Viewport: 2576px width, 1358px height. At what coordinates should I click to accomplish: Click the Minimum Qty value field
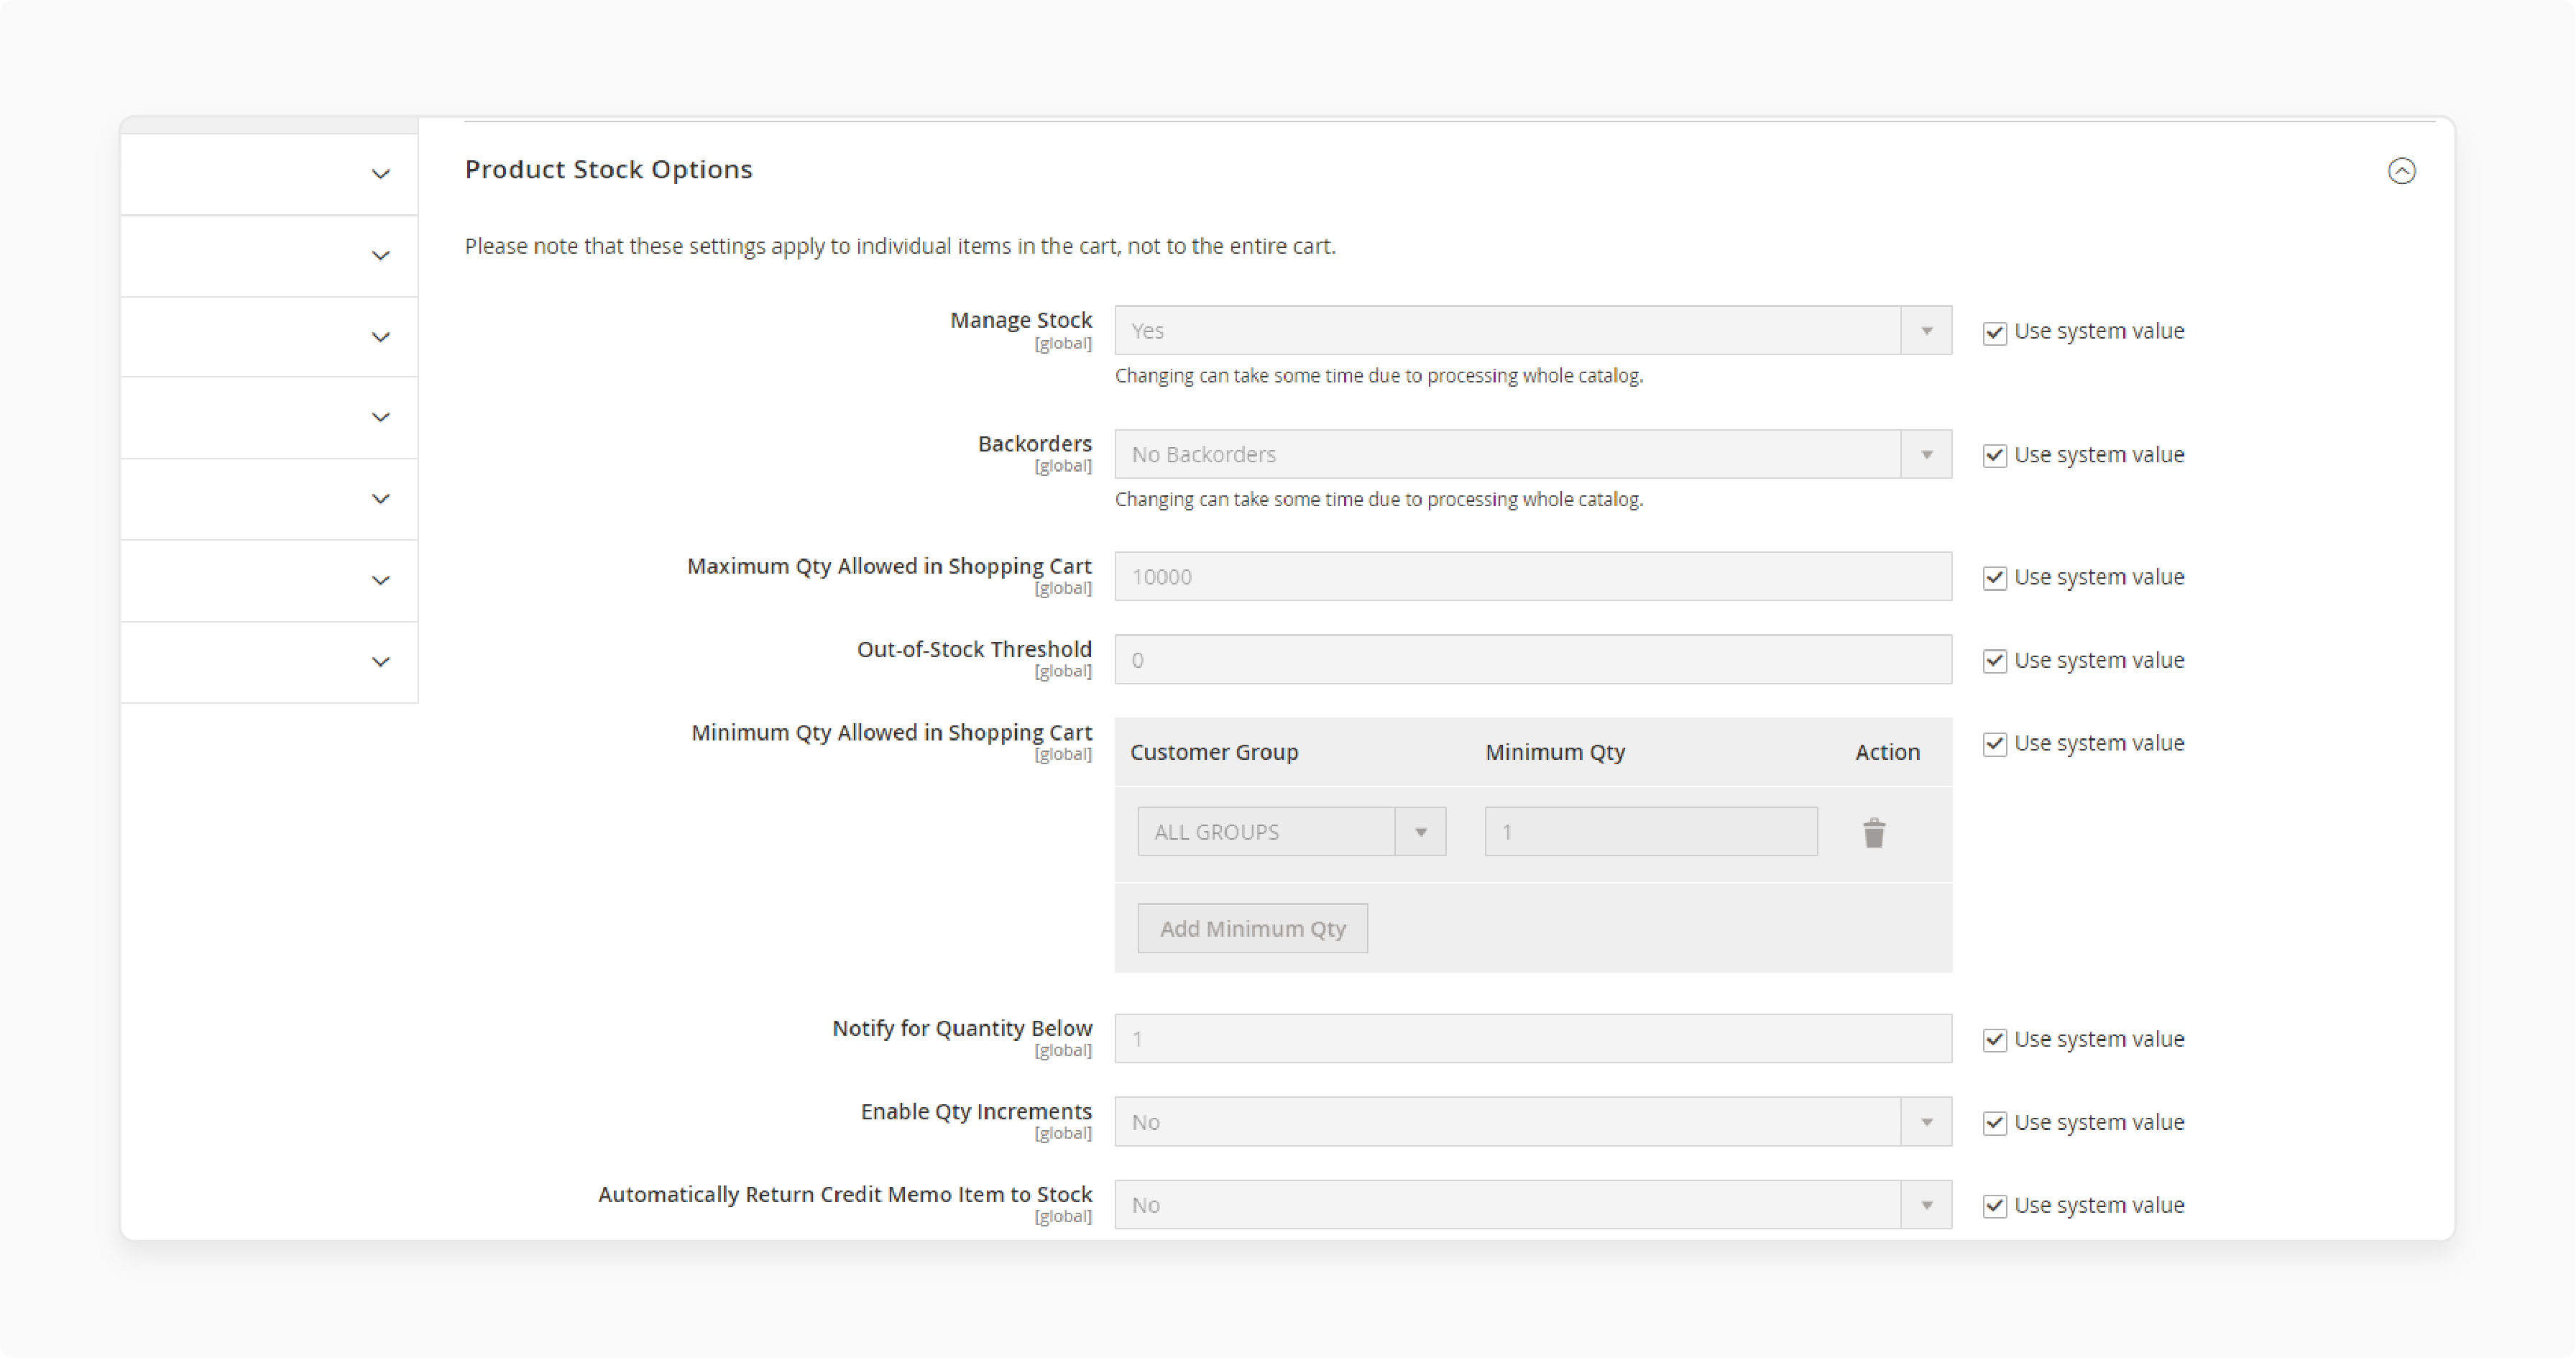tap(1651, 832)
